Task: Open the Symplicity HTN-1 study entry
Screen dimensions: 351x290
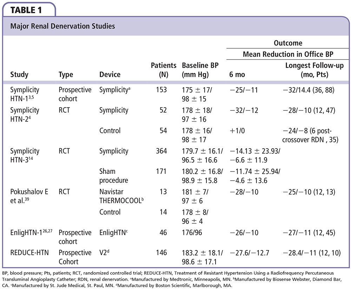Action: point(25,94)
